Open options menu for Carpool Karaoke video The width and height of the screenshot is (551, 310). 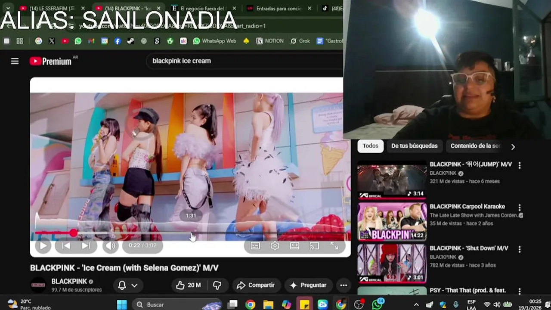click(x=520, y=208)
